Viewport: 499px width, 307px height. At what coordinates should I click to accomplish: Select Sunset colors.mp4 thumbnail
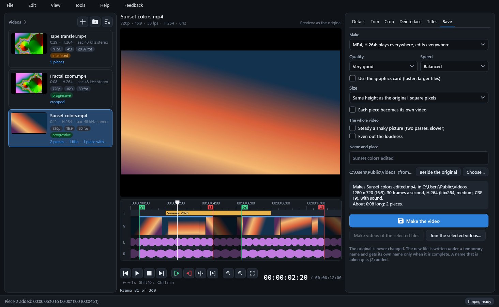tap(29, 123)
